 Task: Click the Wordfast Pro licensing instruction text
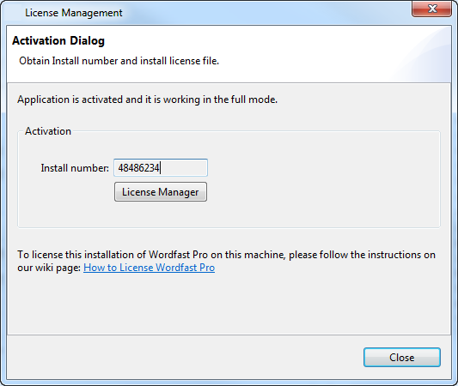point(226,262)
